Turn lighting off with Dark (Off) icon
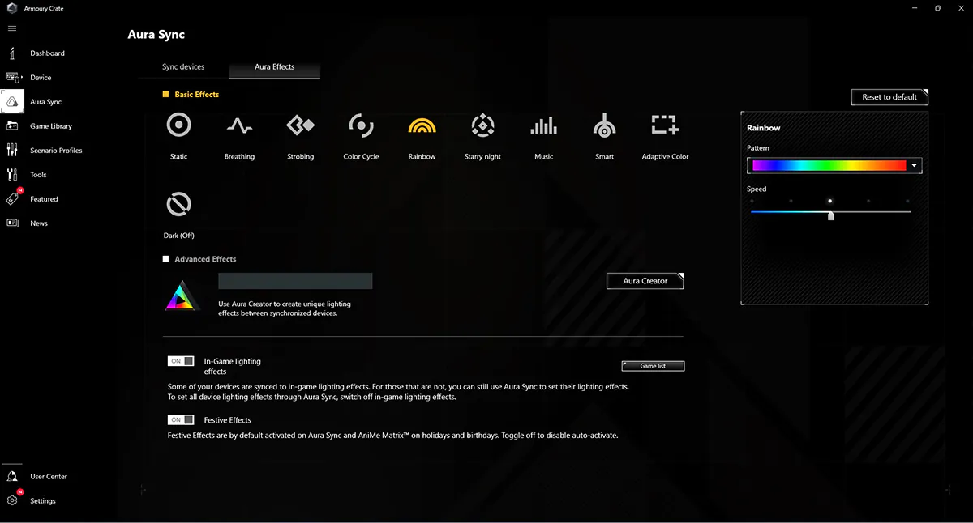The image size is (973, 523). point(178,204)
